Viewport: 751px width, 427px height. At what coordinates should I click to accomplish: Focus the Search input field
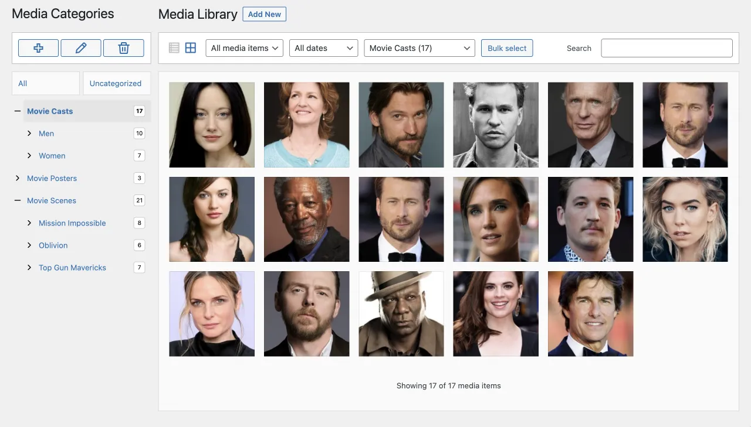667,48
